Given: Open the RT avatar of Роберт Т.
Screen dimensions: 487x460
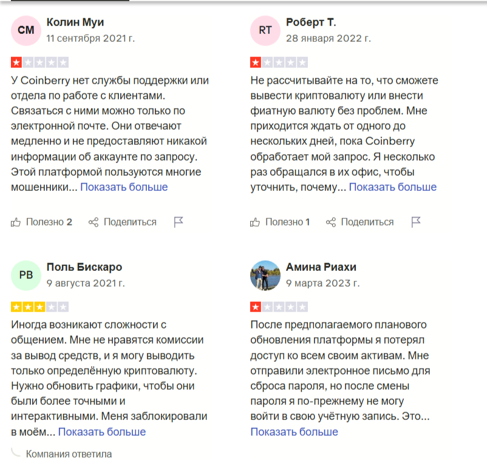Looking at the screenshot, I should [x=265, y=30].
